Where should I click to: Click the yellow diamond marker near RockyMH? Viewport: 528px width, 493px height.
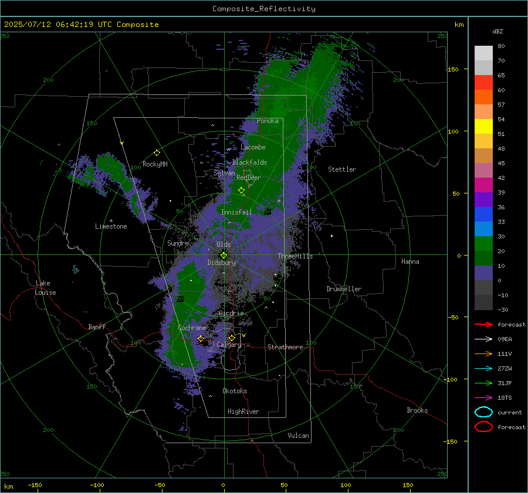coord(157,153)
